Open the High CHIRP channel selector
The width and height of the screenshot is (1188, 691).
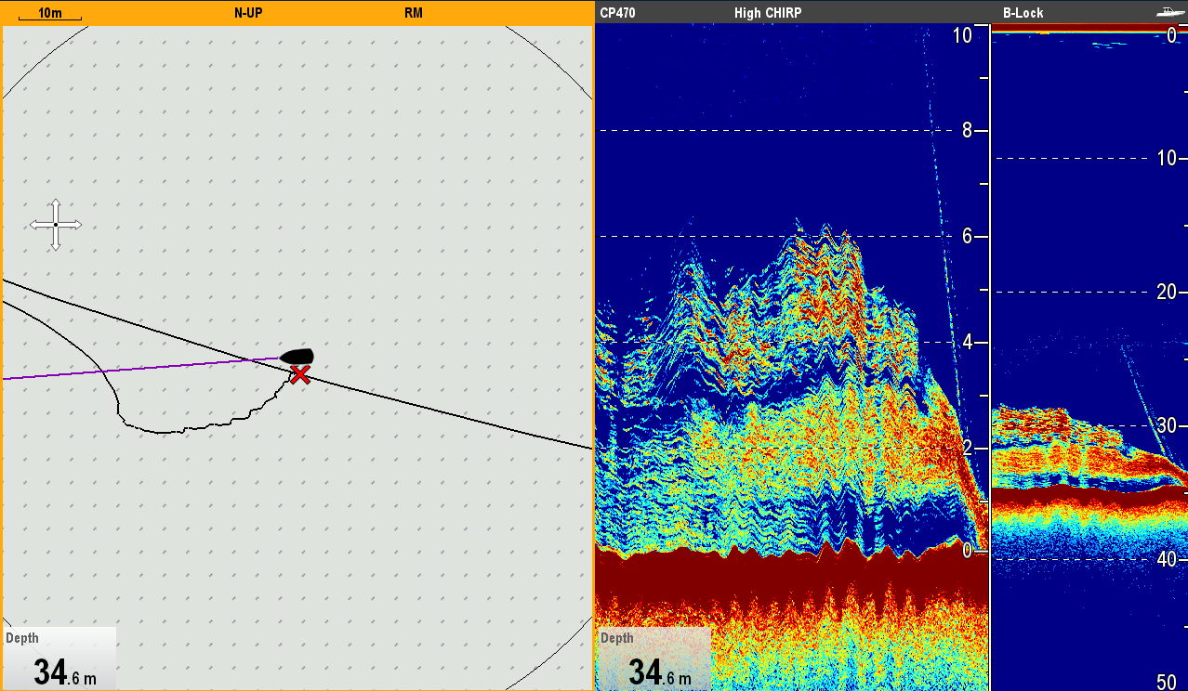767,13
